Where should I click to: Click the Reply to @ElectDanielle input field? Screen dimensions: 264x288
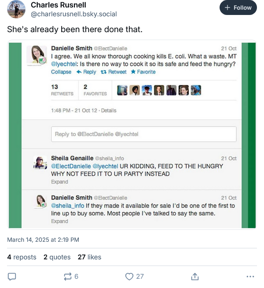144,134
